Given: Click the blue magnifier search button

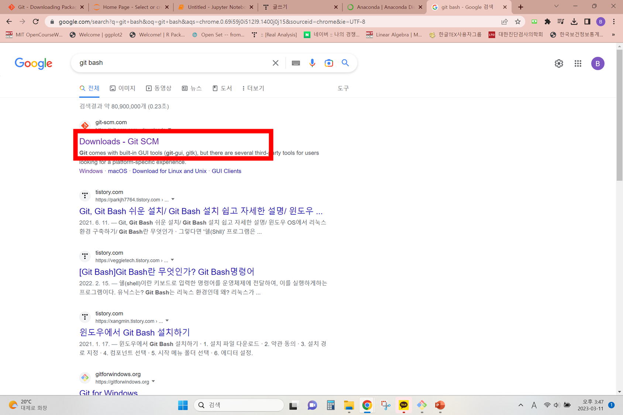Looking at the screenshot, I should point(345,63).
